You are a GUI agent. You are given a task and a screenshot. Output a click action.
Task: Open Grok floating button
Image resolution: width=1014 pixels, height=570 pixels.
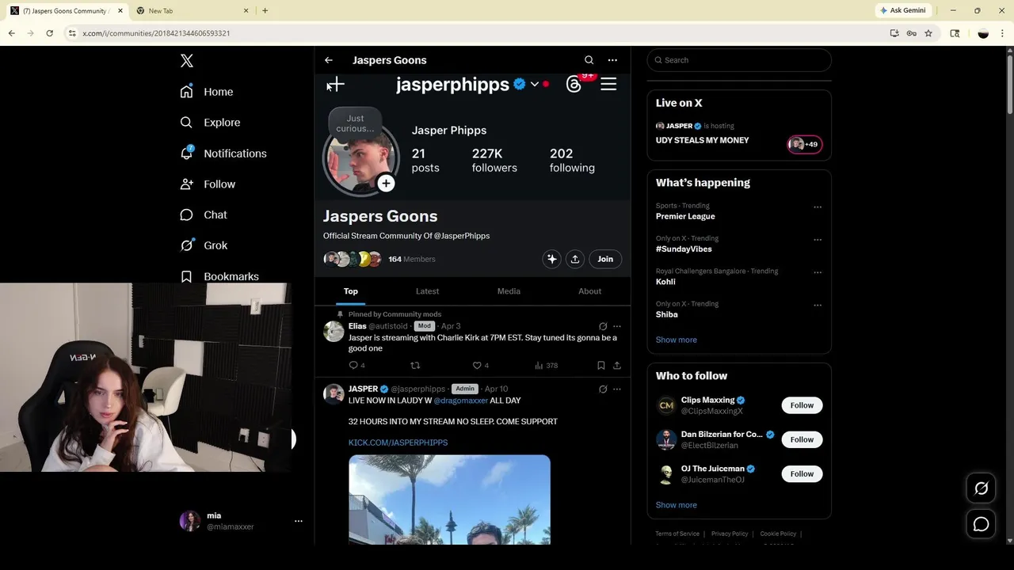click(x=981, y=488)
